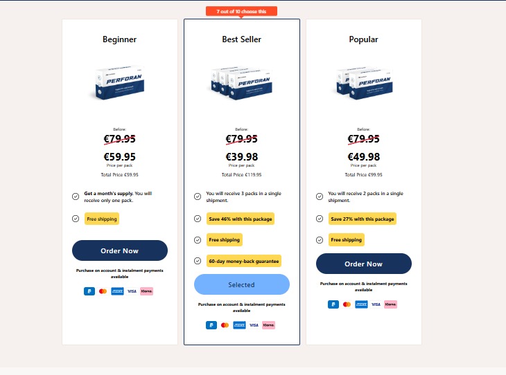Click the Best Seller plan heading

click(241, 39)
